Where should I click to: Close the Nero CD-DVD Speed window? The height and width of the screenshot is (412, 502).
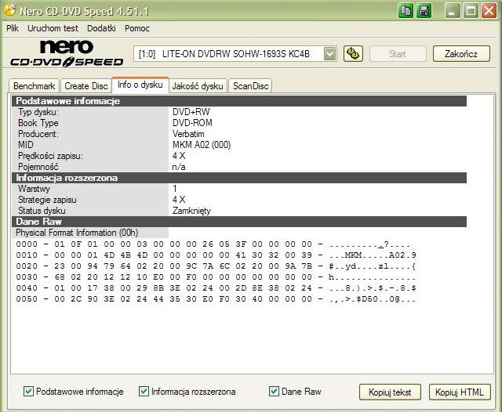click(x=489, y=11)
